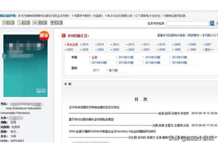The width and height of the screenshot is (218, 145).
Task: Click the 投稿 (submit) icon button
Action: pos(56,23)
